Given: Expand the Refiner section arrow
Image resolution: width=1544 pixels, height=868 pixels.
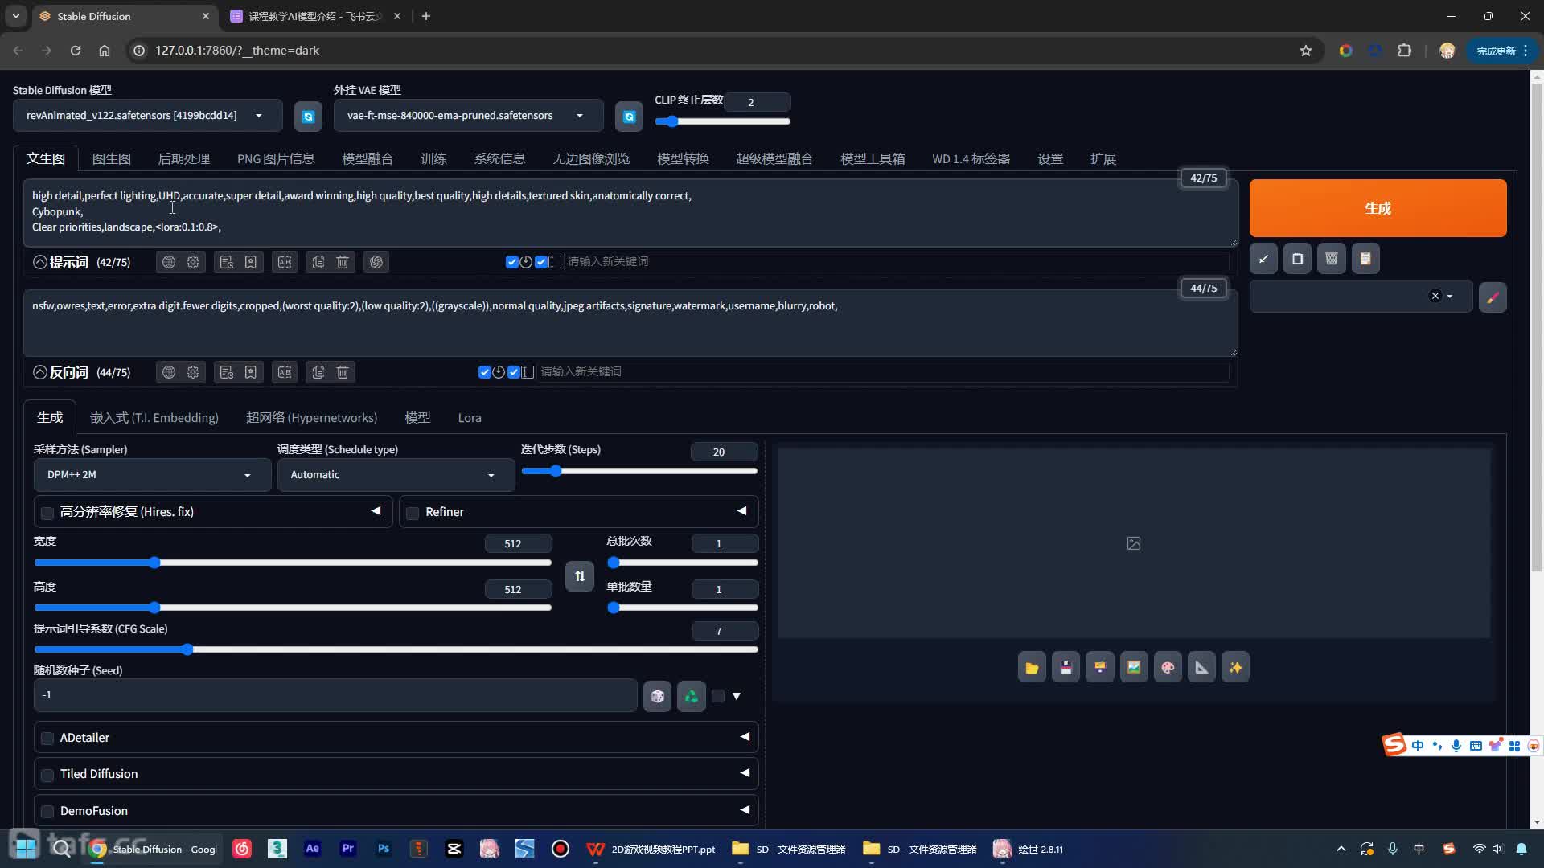Looking at the screenshot, I should (x=741, y=511).
